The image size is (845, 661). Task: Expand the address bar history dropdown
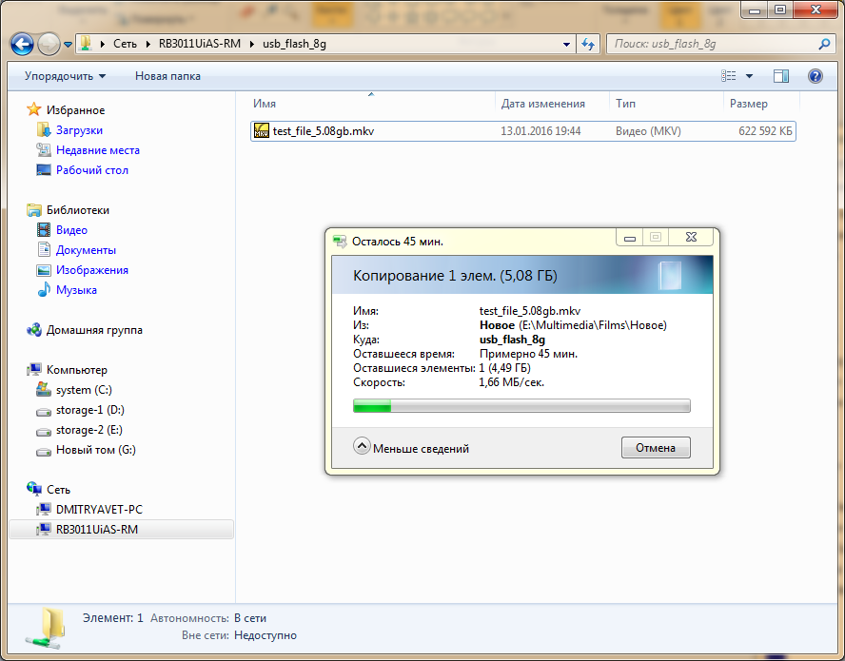566,44
